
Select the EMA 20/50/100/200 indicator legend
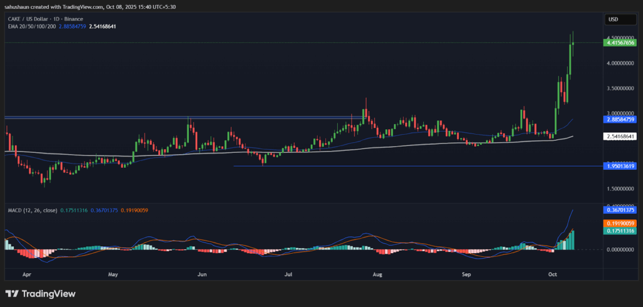pos(31,27)
